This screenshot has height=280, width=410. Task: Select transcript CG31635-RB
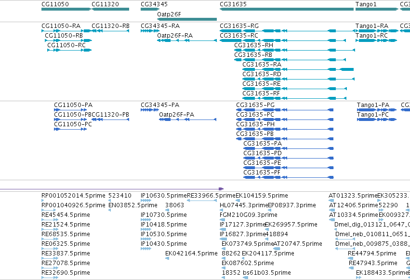(x=290, y=60)
